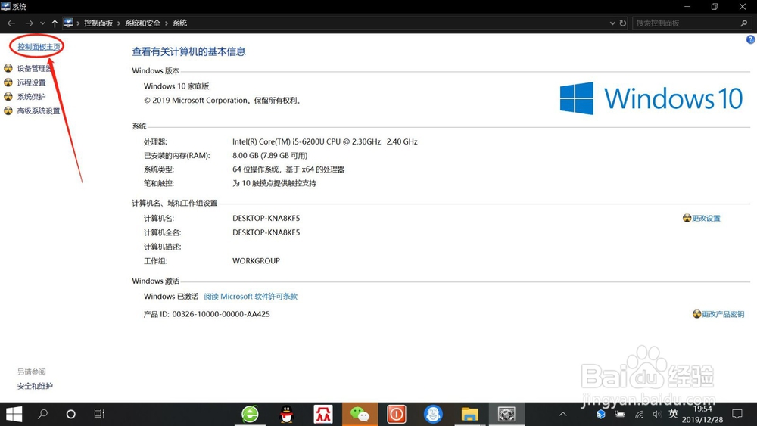Open File Explorer on taskbar
Image resolution: width=757 pixels, height=426 pixels.
point(470,414)
